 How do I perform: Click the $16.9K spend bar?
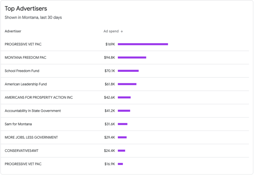(x=120, y=164)
